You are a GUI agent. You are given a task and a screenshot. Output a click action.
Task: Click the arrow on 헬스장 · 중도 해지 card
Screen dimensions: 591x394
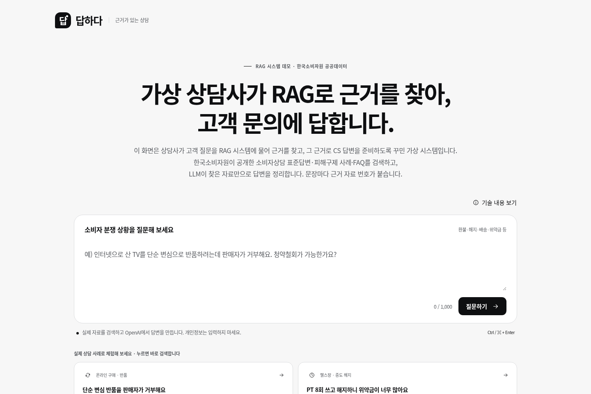click(506, 375)
